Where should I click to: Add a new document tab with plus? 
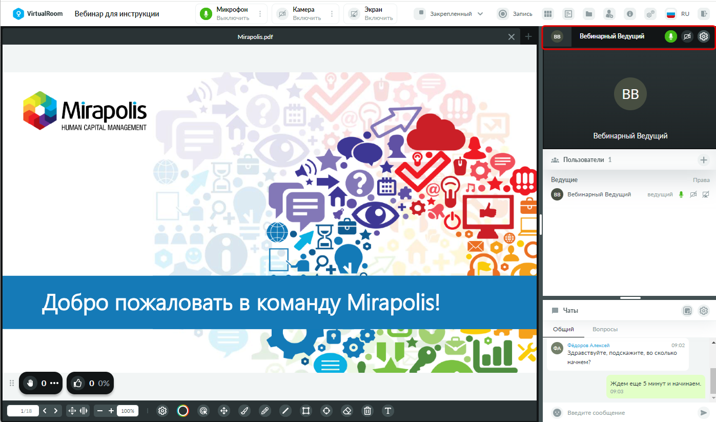528,37
